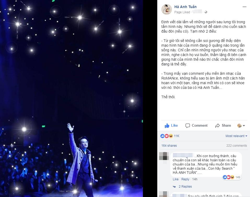Click the thumbs-up Like icon on the post
250x197 pixels.
pyautogui.click(x=167, y=126)
